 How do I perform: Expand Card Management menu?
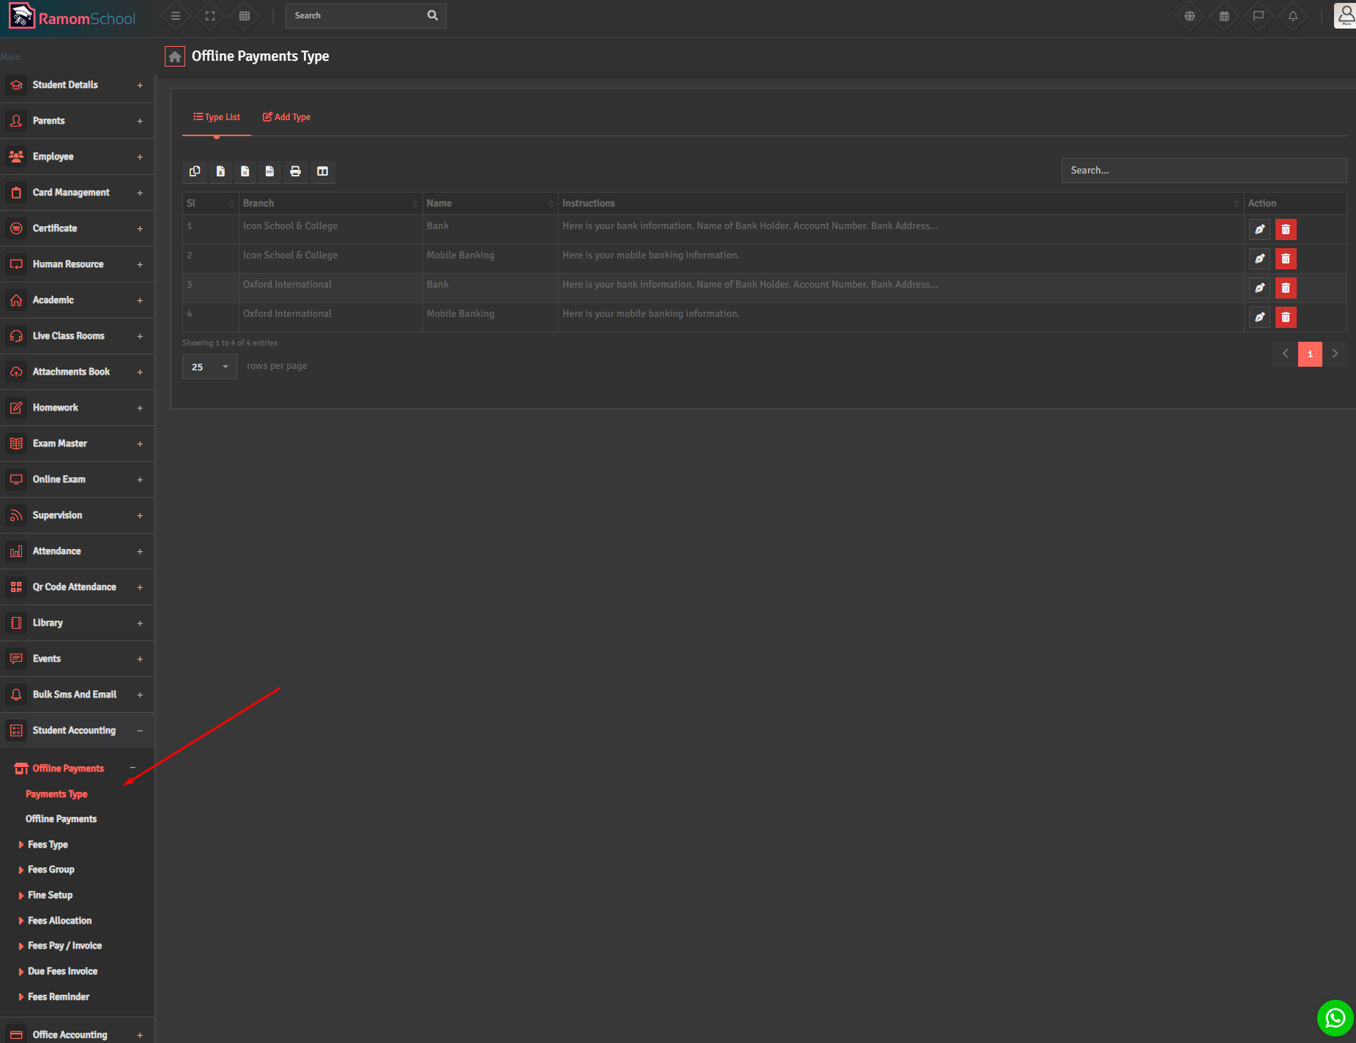coord(77,192)
